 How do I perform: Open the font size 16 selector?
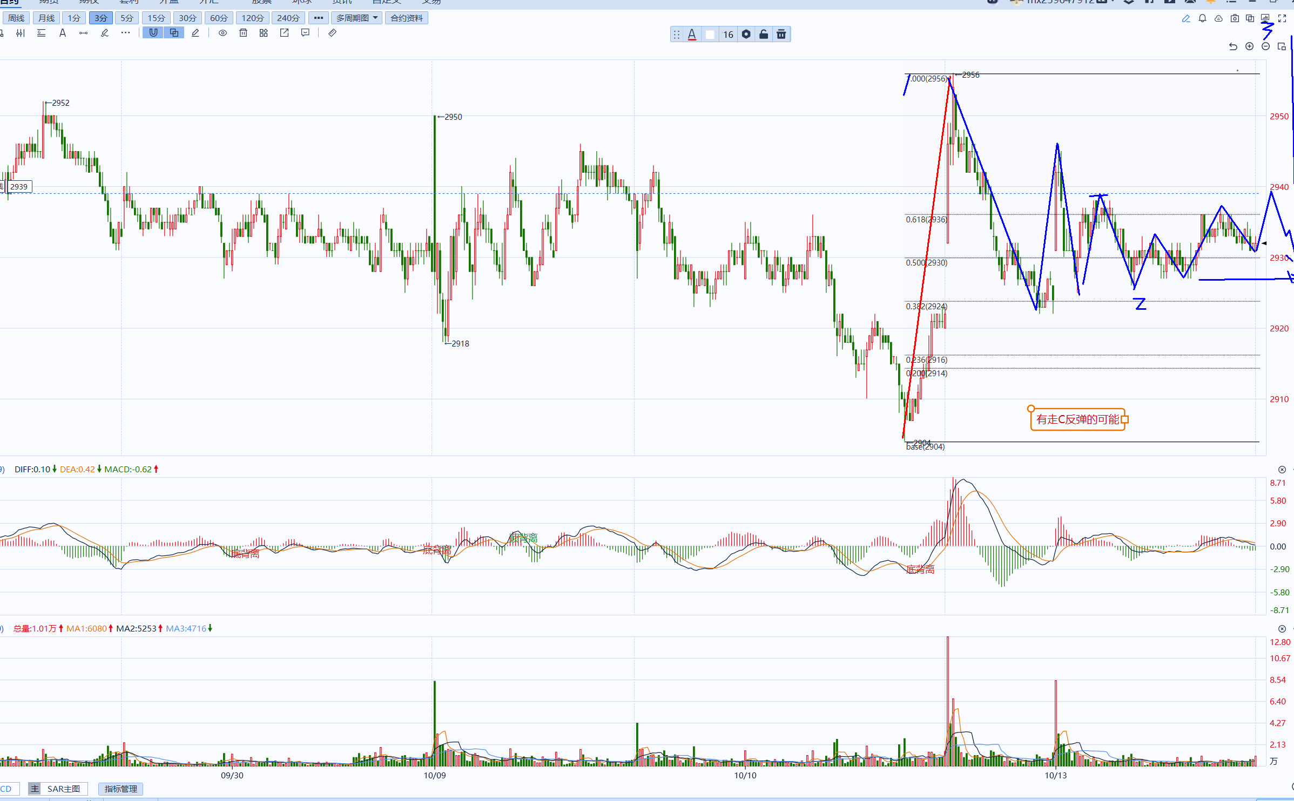728,35
